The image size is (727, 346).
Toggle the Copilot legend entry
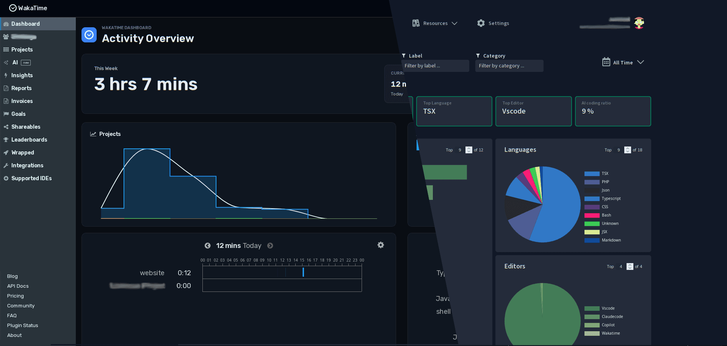tap(600, 325)
